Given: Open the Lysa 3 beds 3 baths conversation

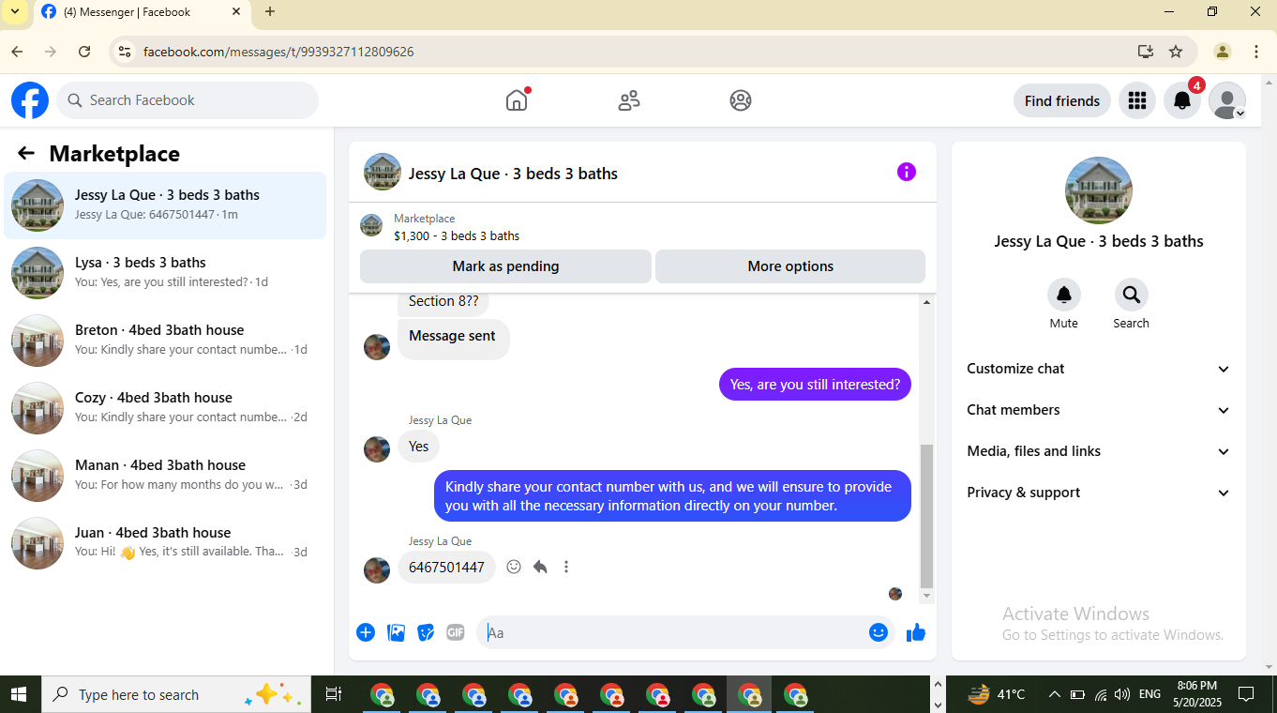Looking at the screenshot, I should [165, 273].
